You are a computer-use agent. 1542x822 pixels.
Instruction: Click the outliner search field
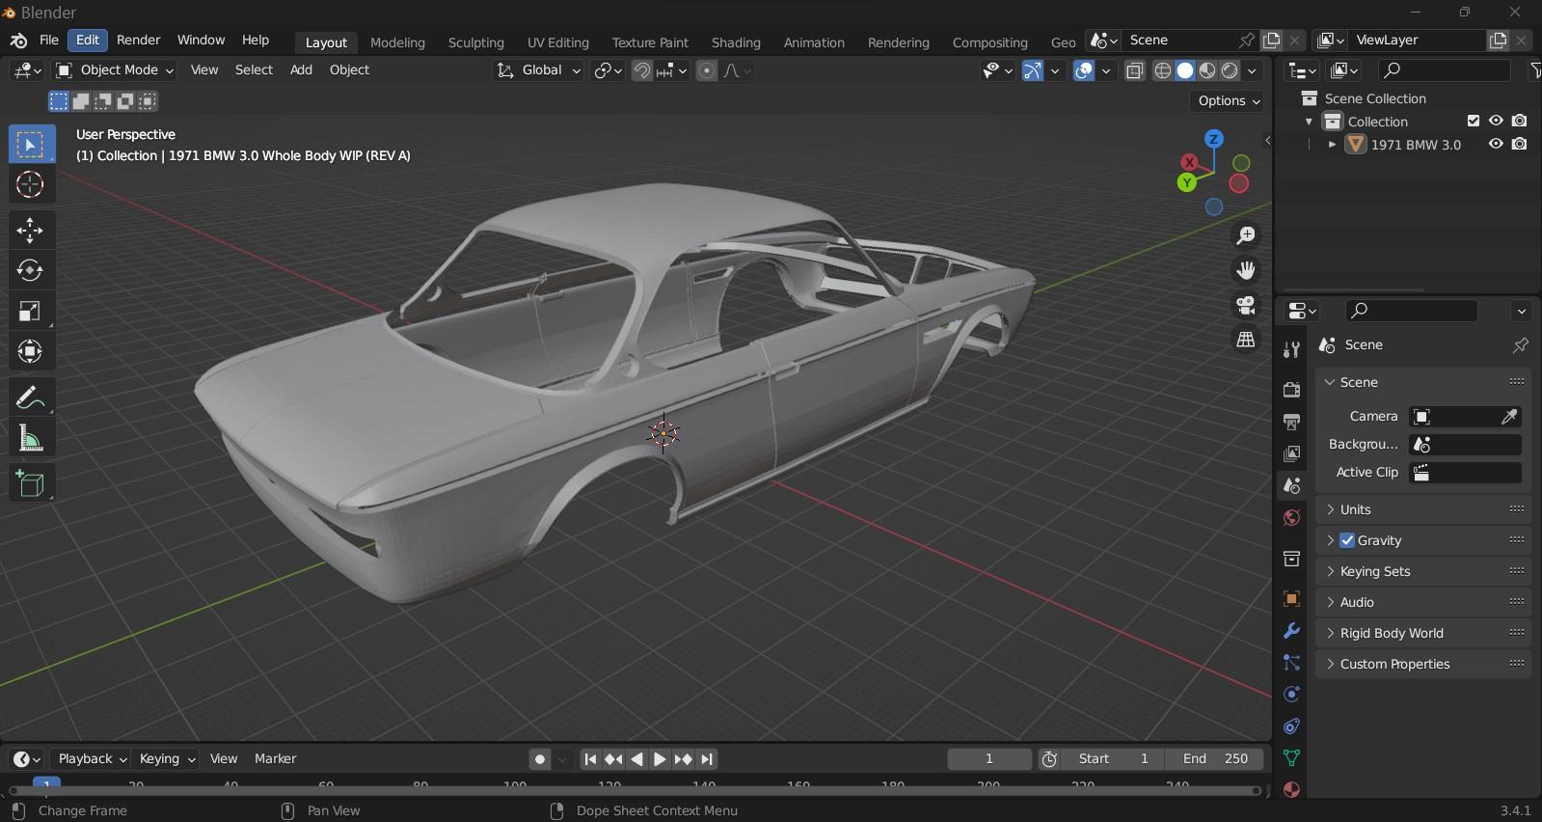1444,70
